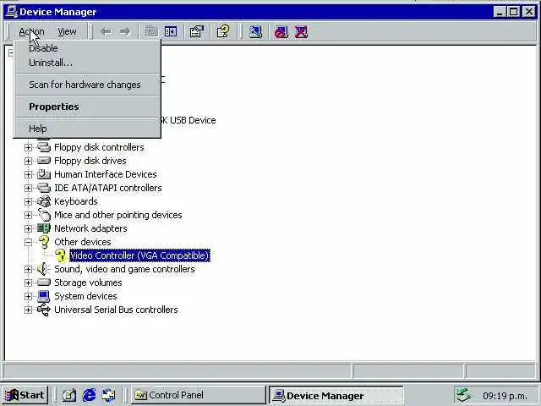Expand Sound, video and game controllers
The image size is (541, 406).
[x=28, y=269]
